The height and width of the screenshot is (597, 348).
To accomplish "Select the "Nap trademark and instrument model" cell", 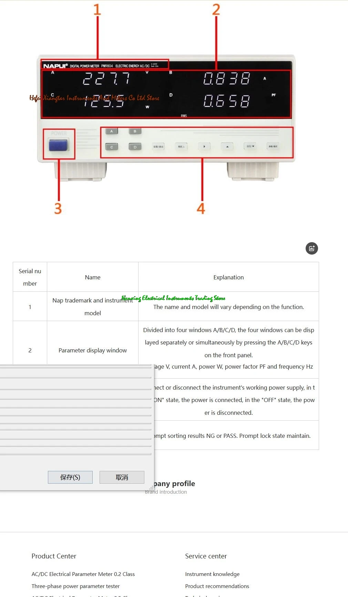I will (93, 307).
